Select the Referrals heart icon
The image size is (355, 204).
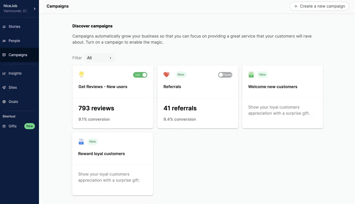166,75
